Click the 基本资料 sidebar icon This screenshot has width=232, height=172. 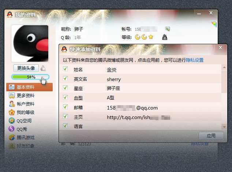coord(12,87)
